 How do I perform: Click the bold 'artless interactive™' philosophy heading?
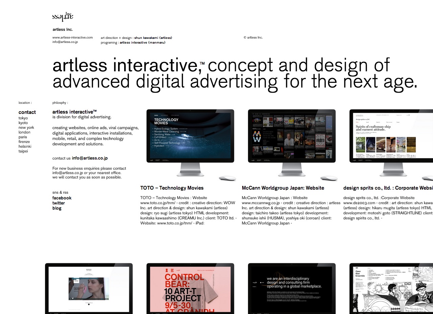point(74,112)
